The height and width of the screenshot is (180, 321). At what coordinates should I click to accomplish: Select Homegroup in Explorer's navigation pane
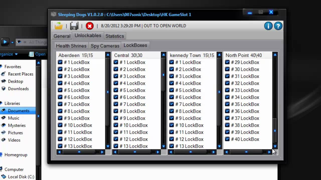[x=16, y=155]
